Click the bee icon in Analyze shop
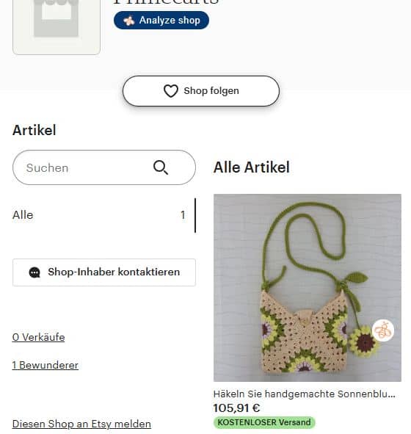The width and height of the screenshot is (411, 434). click(x=129, y=21)
